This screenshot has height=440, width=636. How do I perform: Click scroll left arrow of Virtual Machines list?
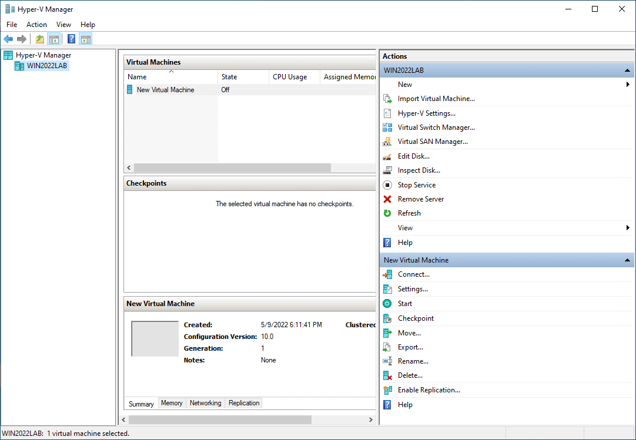pos(129,167)
